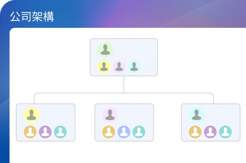Screen dimensions: 246x163
Task: Click the green avatar in top node
Action: tap(105, 50)
